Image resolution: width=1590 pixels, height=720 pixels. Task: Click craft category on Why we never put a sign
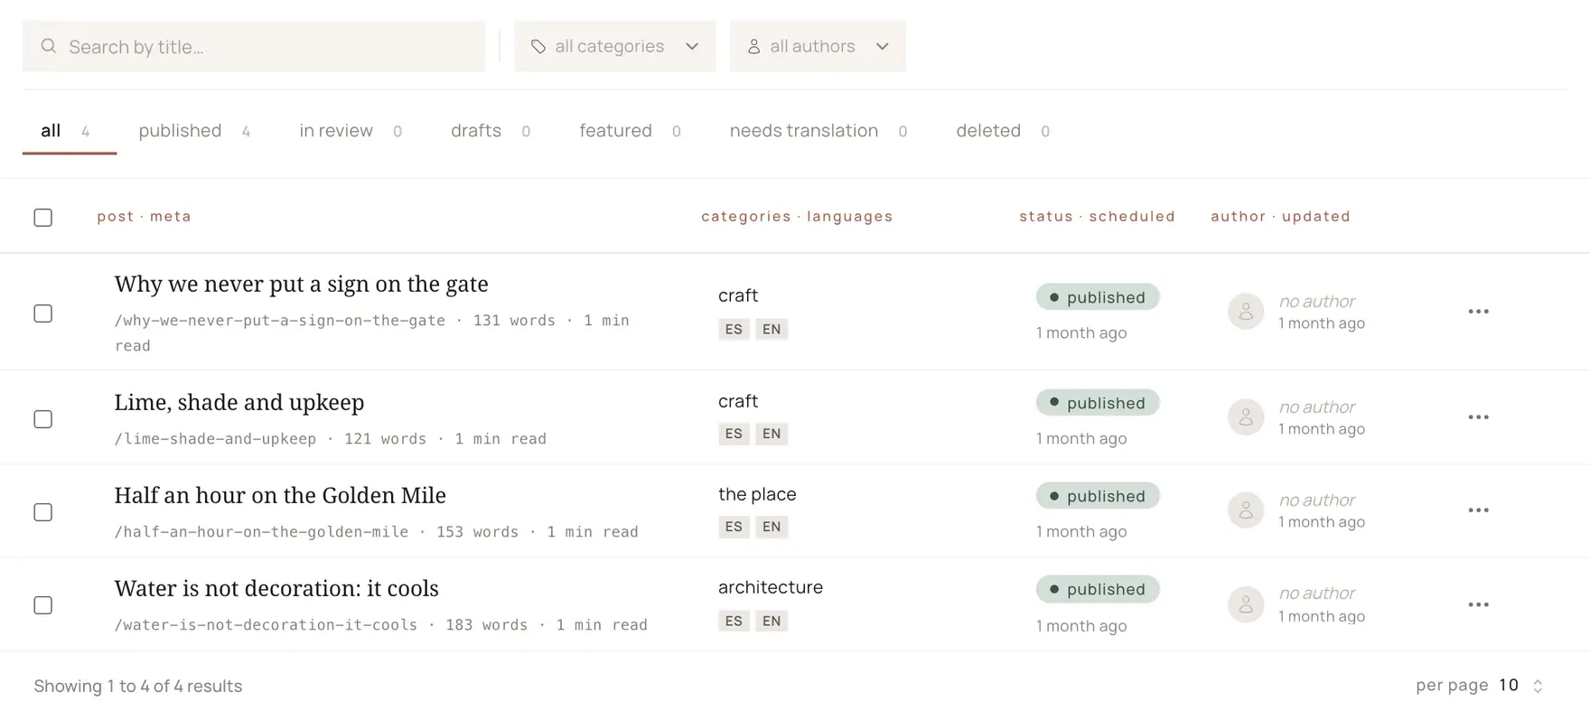point(738,295)
